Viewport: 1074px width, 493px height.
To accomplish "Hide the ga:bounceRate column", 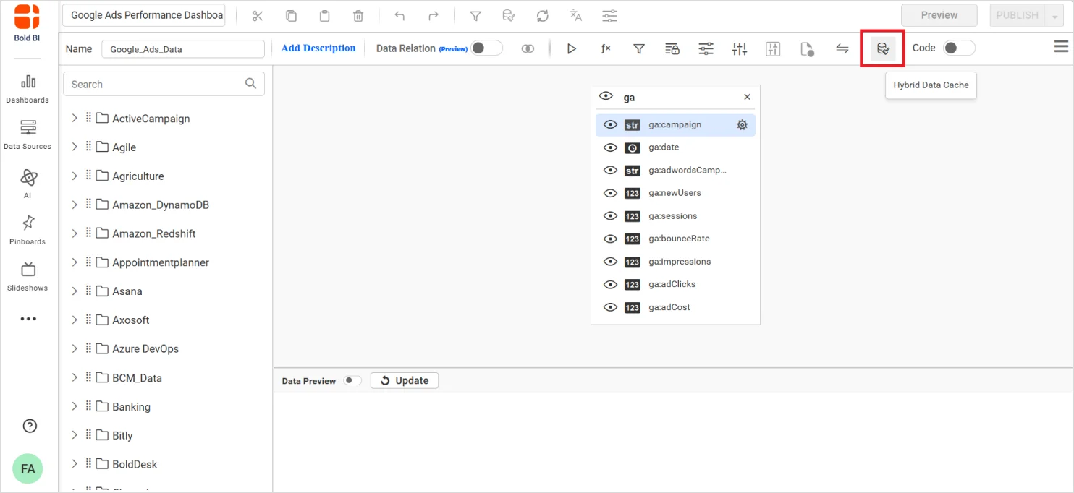I will pyautogui.click(x=611, y=239).
